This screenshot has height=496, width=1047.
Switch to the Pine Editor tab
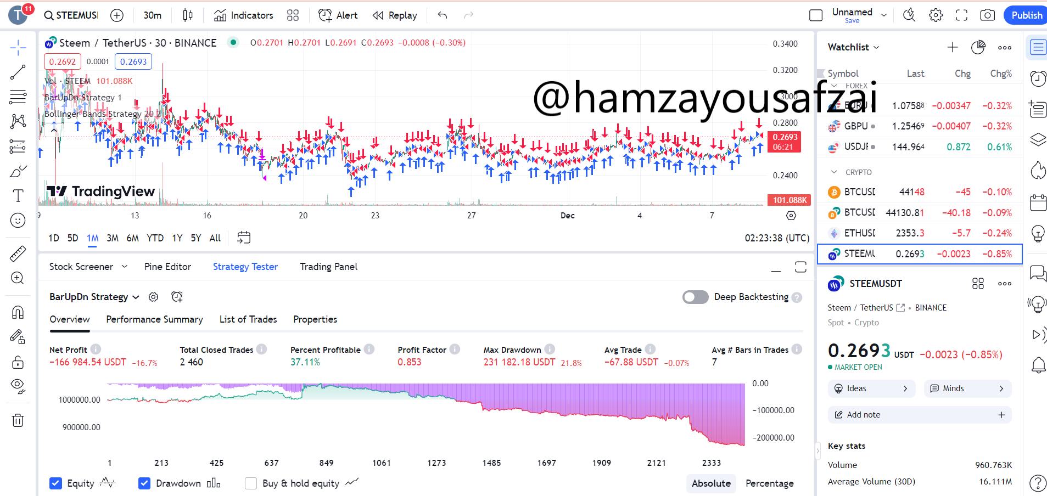167,267
